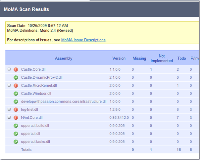Click the Scan Date text line

(37, 26)
